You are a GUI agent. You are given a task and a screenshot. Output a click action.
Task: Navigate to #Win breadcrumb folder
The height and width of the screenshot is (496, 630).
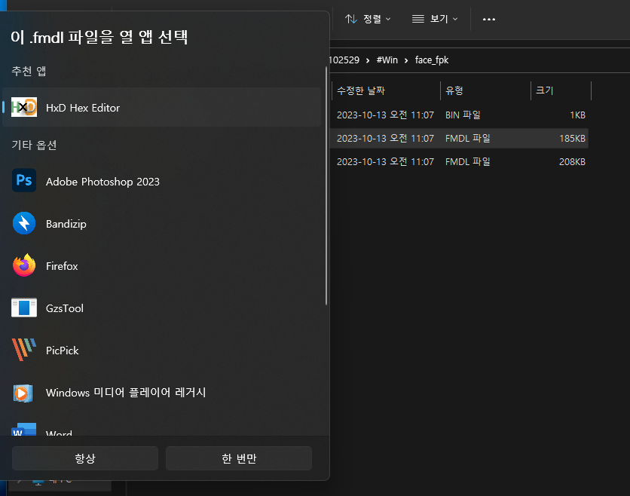click(x=387, y=60)
